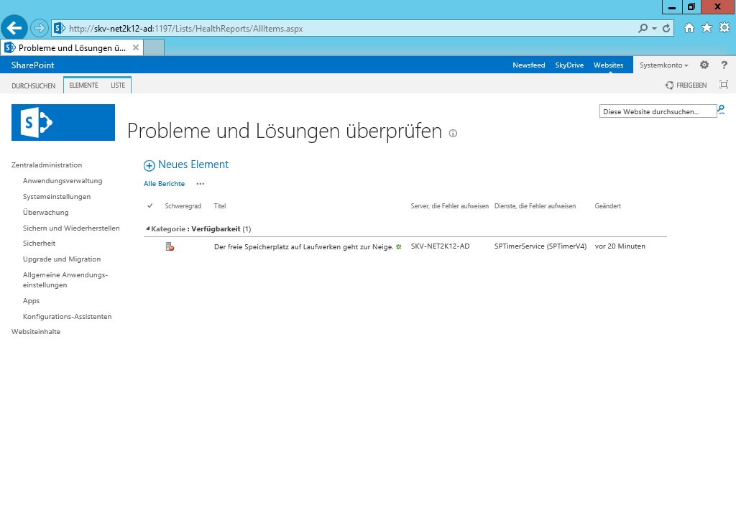Open the LISTE ribbon tab
The width and height of the screenshot is (736, 523).
pyautogui.click(x=118, y=85)
